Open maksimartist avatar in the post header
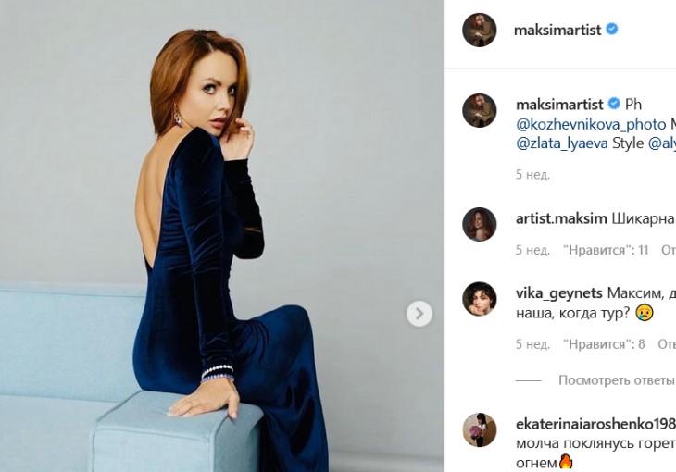The image size is (676, 472). tap(480, 30)
